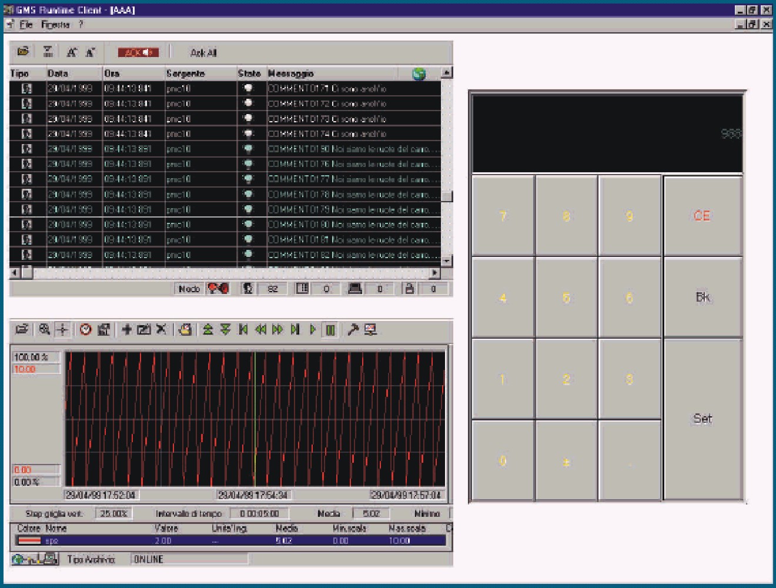Click the red clock icon in trend toolbar

pyautogui.click(x=86, y=330)
